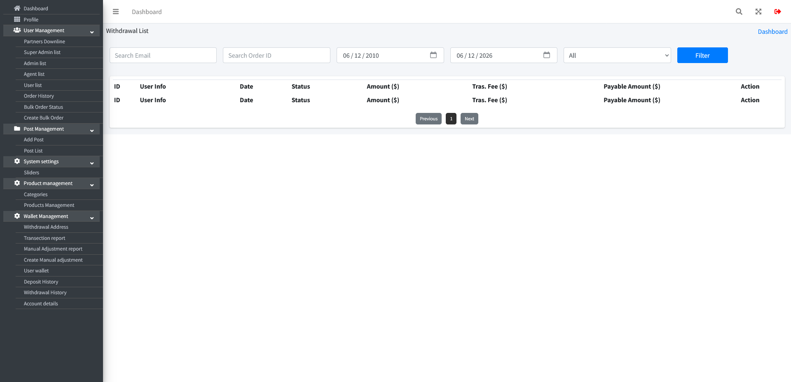
Task: Follow the Dashboard breadcrumb link
Action: pyautogui.click(x=772, y=32)
